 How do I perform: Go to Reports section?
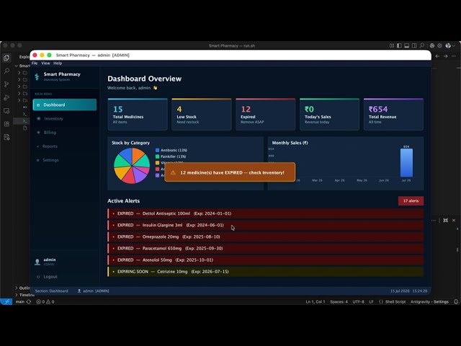point(65,146)
